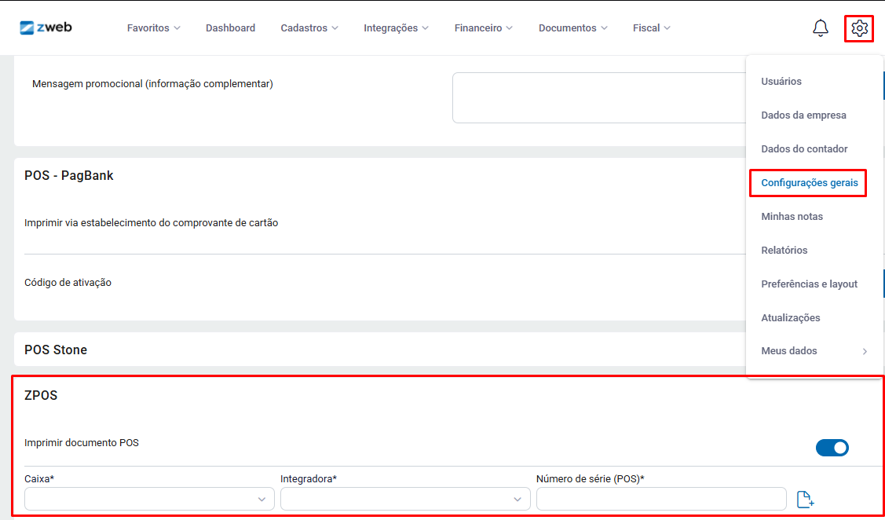Click the Número de série (POS) field

click(x=660, y=499)
